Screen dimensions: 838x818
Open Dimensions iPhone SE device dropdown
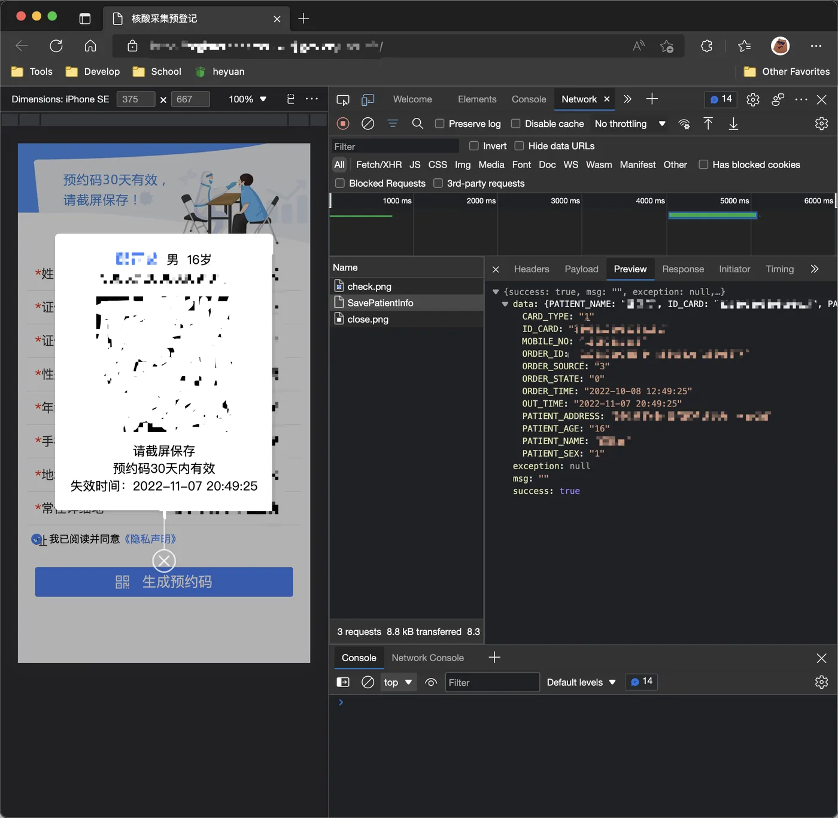[60, 99]
